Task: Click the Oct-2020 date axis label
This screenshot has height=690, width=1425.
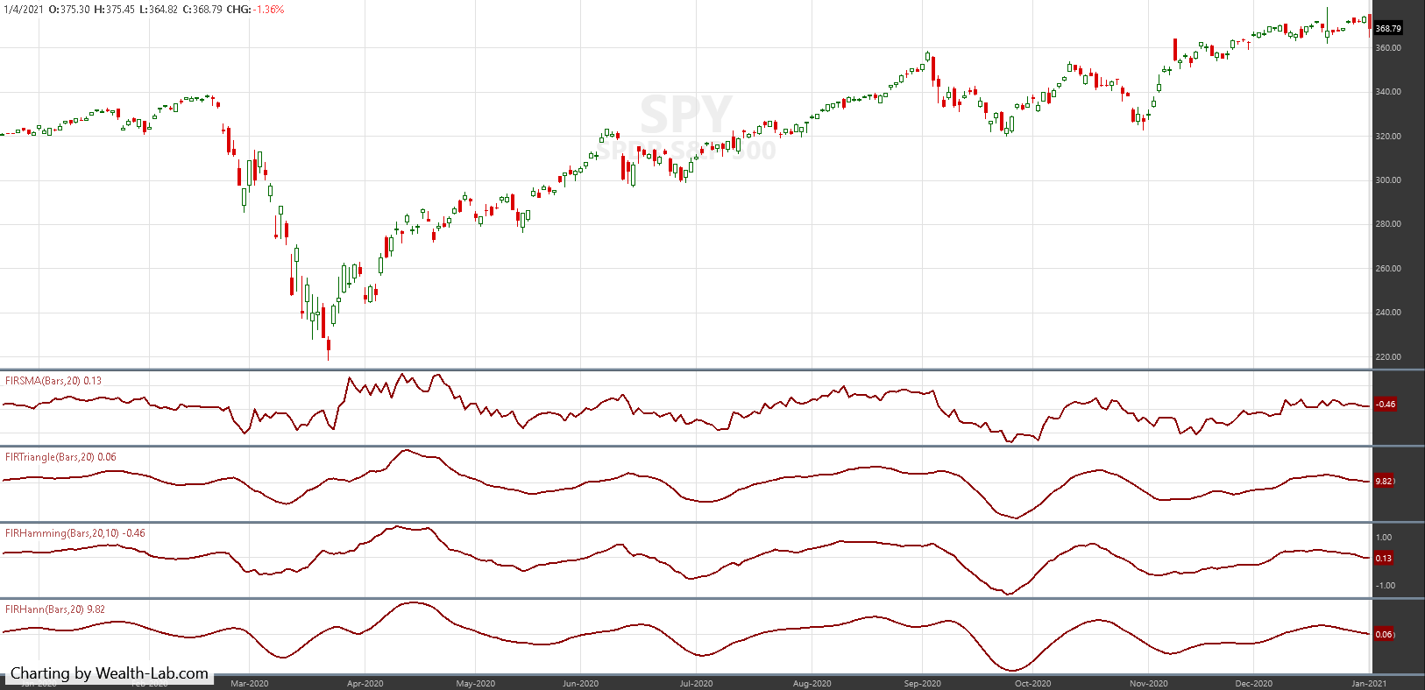Action: (1032, 683)
